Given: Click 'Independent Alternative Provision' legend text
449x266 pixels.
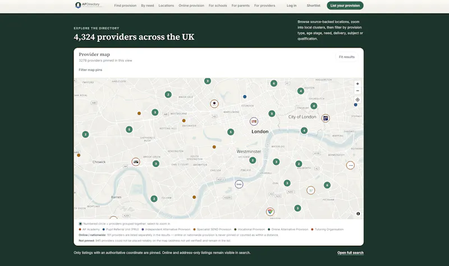Looking at the screenshot, I should click(168, 230).
